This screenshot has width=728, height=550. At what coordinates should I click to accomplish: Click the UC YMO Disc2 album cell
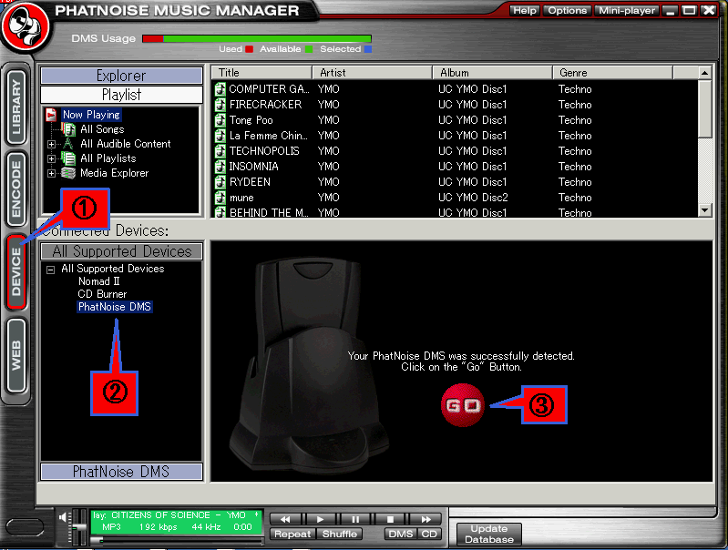[473, 198]
